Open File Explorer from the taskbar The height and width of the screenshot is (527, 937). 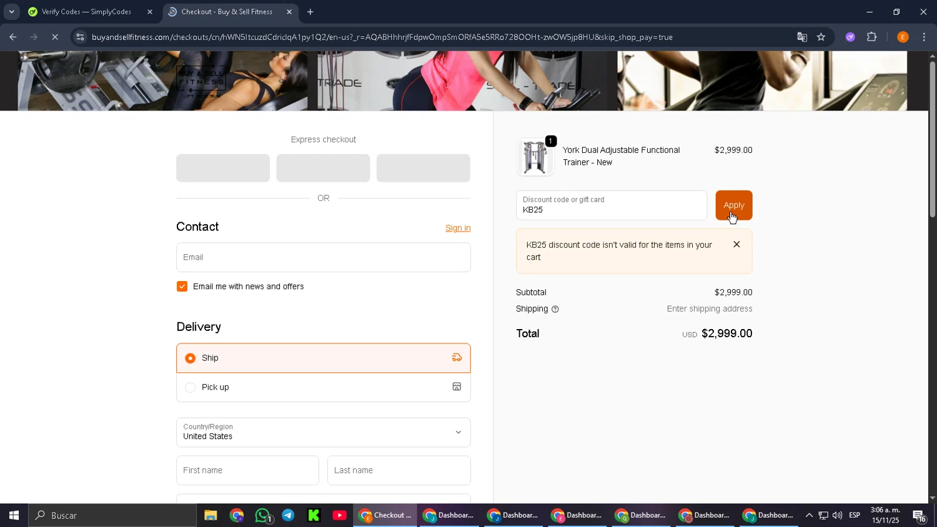(211, 515)
